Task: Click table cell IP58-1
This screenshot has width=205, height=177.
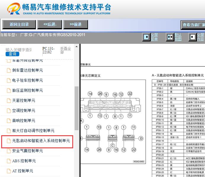Action: tap(160, 88)
